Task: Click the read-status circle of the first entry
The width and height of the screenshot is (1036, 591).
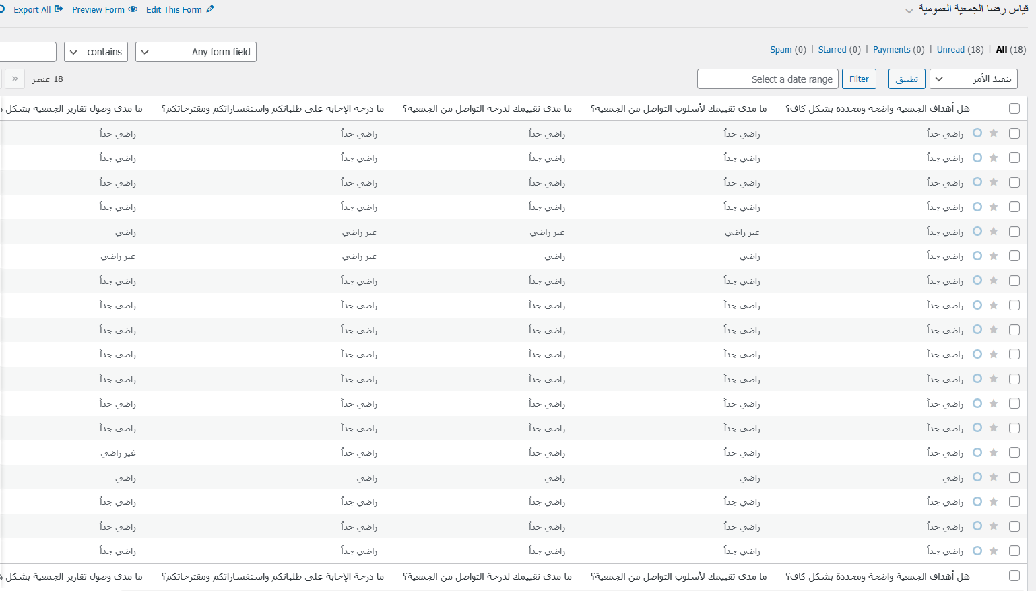Action: tap(977, 133)
